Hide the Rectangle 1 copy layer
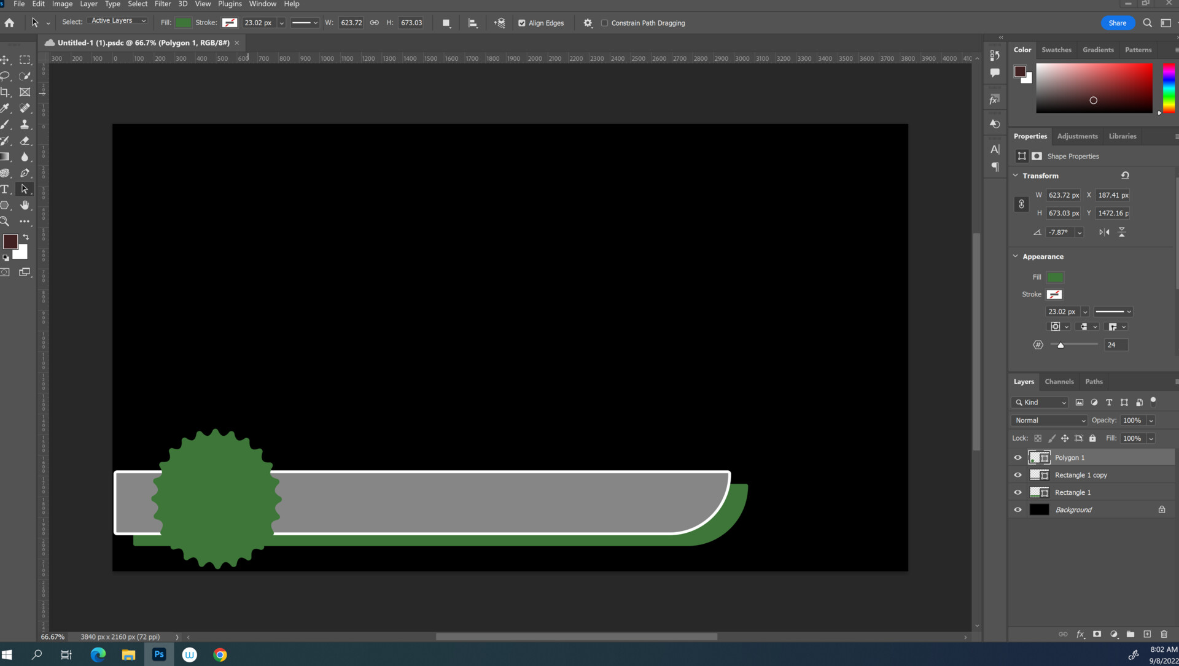Image resolution: width=1179 pixels, height=666 pixels. click(x=1018, y=475)
